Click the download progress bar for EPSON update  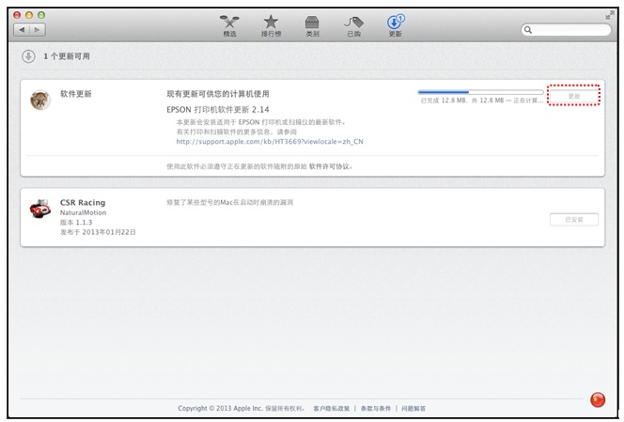coord(480,92)
